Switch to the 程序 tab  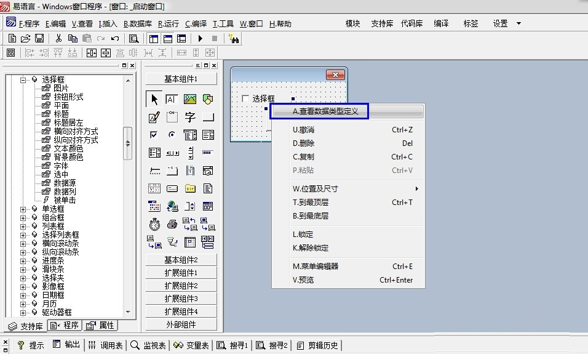(x=65, y=326)
